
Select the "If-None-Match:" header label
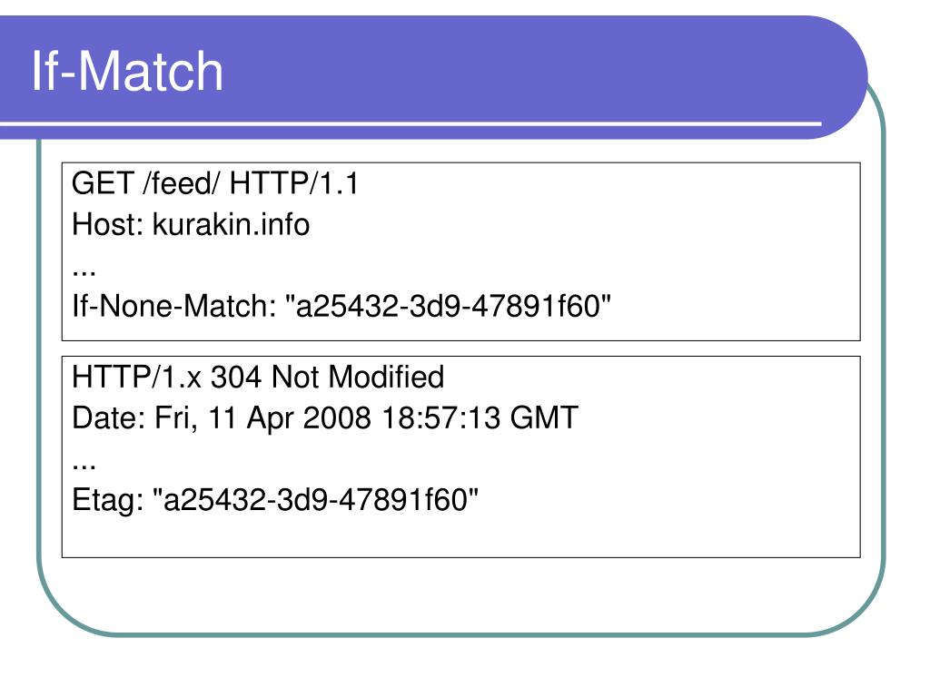pos(174,307)
